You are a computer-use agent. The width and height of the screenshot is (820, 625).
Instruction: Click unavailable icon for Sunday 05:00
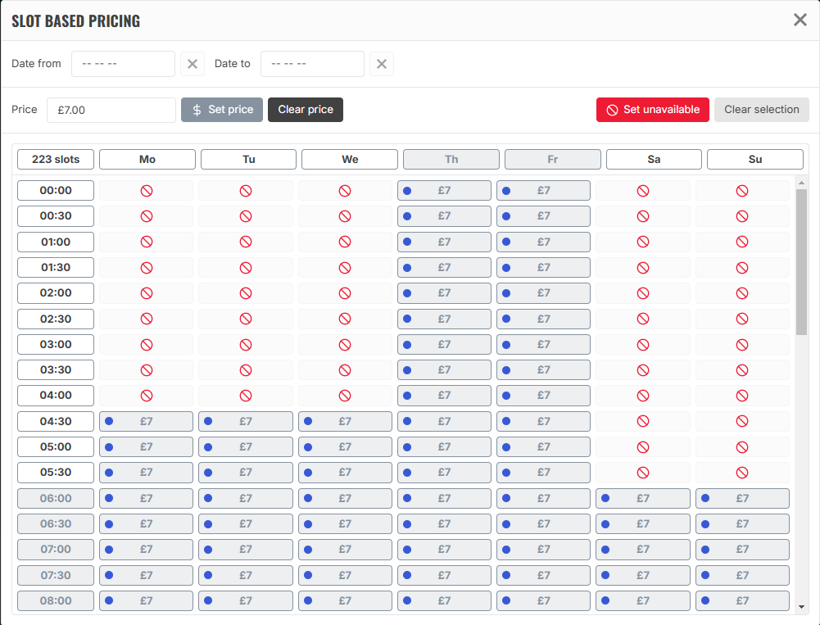pos(742,447)
